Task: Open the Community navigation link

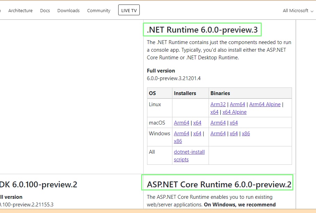Action: pos(99,10)
